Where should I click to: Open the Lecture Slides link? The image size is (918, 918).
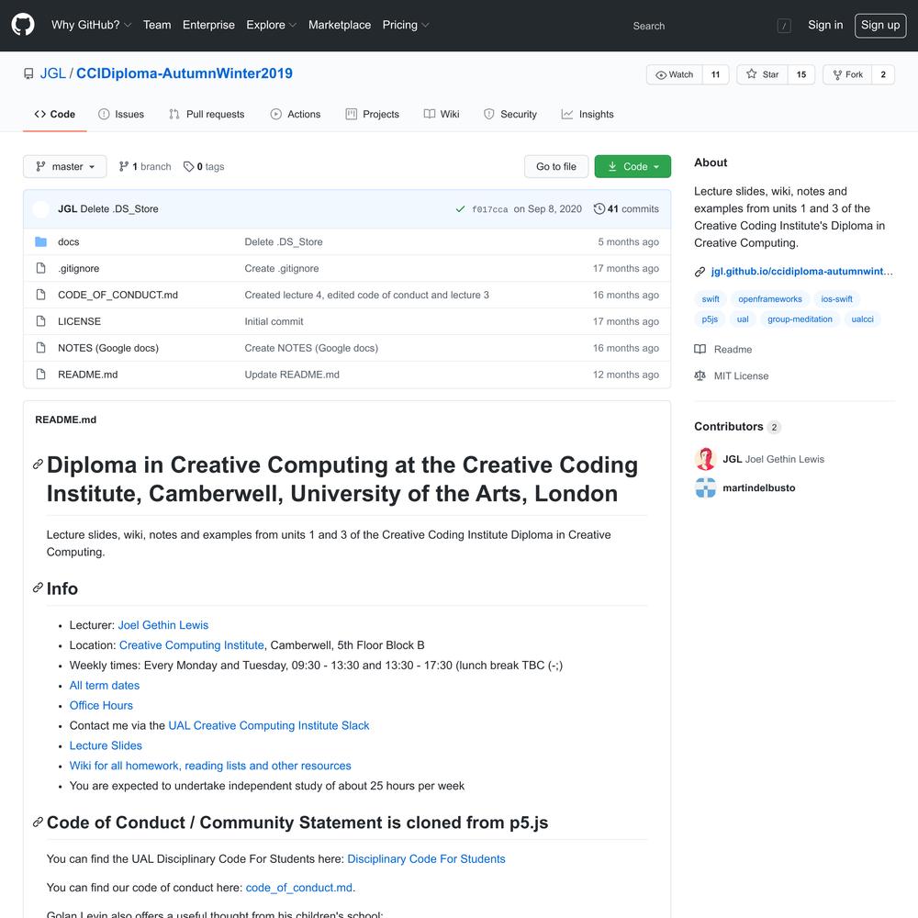(x=106, y=745)
